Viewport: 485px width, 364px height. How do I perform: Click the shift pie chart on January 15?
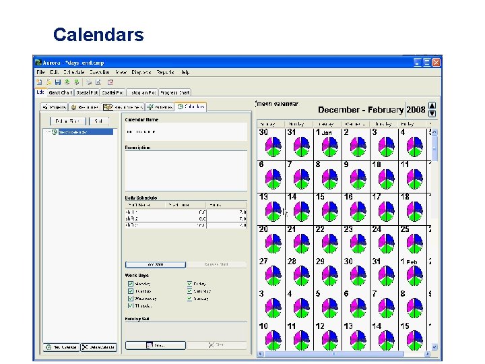tap(329, 212)
